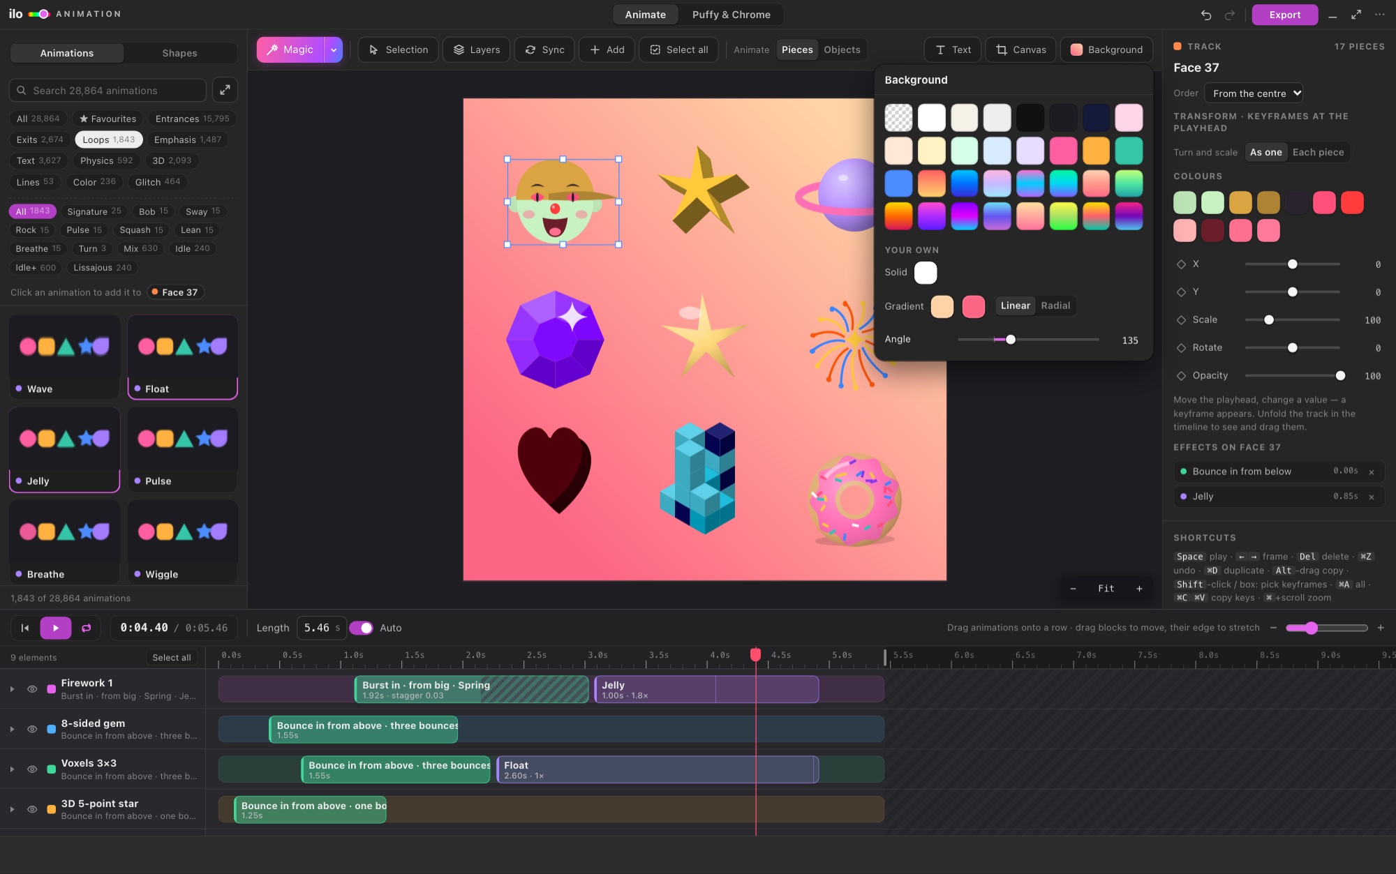Add keyframe diamond for Opacity
This screenshot has width=1396, height=874.
(x=1181, y=376)
